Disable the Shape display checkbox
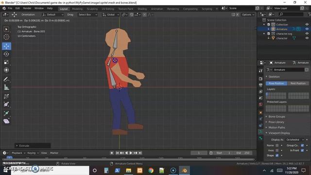Viewport: 311px width, 175px height. pyautogui.click(x=277, y=156)
